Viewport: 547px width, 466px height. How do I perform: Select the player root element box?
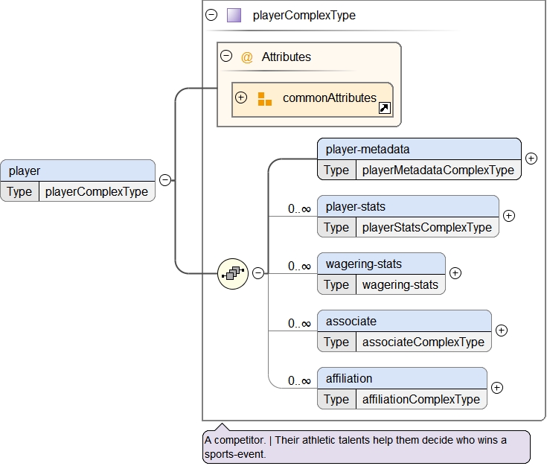pyautogui.click(x=77, y=171)
